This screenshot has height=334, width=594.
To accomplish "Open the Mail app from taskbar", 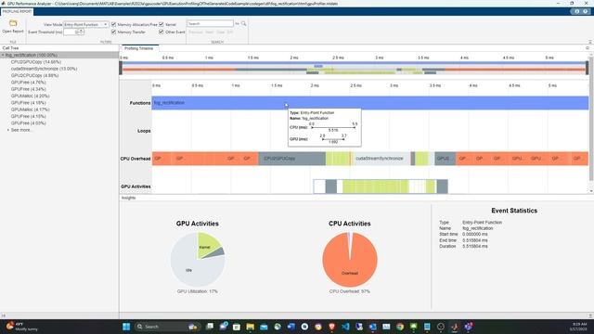I will click(264, 327).
